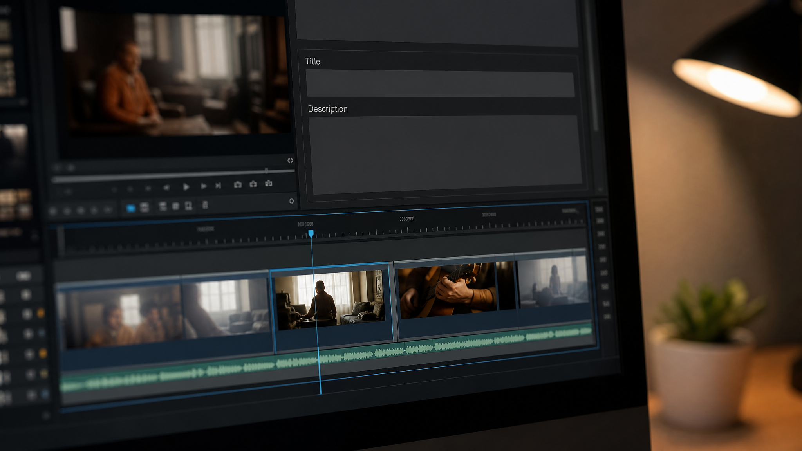This screenshot has height=451, width=802.
Task: Select the woman-at-window clip at timeline end
Action: click(x=553, y=281)
